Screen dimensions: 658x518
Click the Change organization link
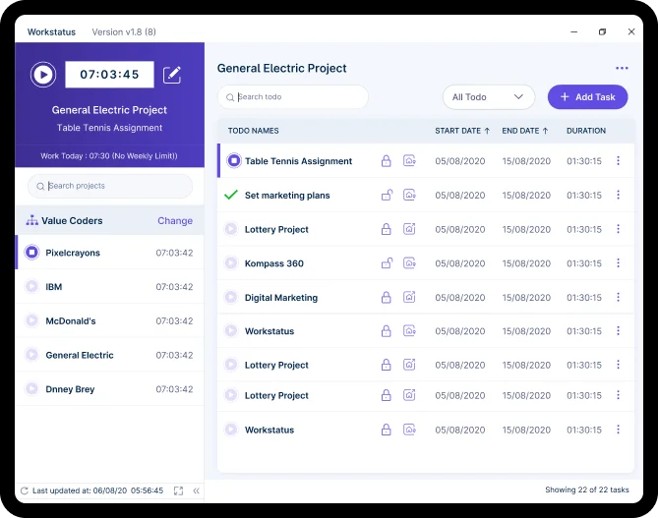pos(174,221)
